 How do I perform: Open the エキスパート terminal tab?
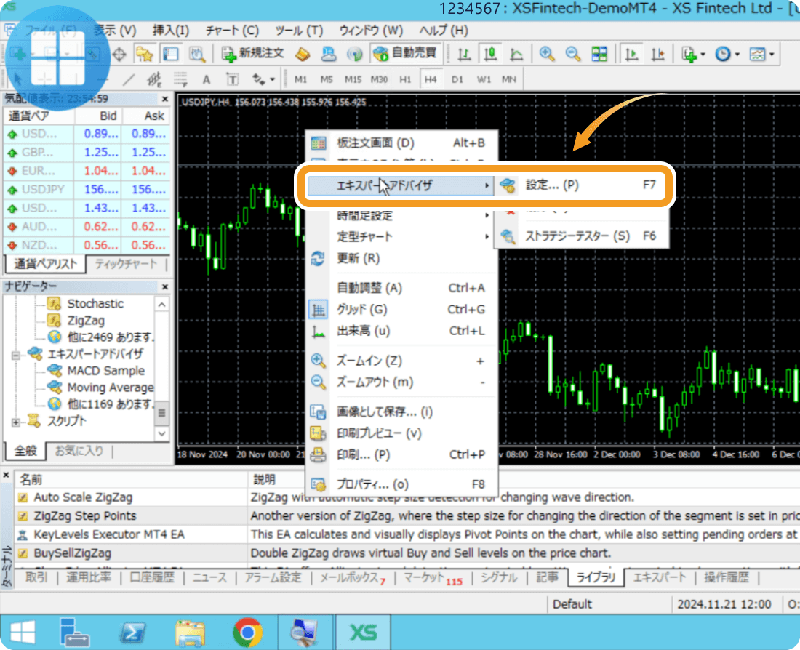(659, 577)
